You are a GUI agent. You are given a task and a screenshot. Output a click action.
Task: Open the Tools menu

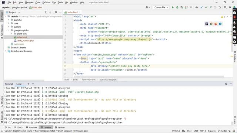[x=60, y=3]
